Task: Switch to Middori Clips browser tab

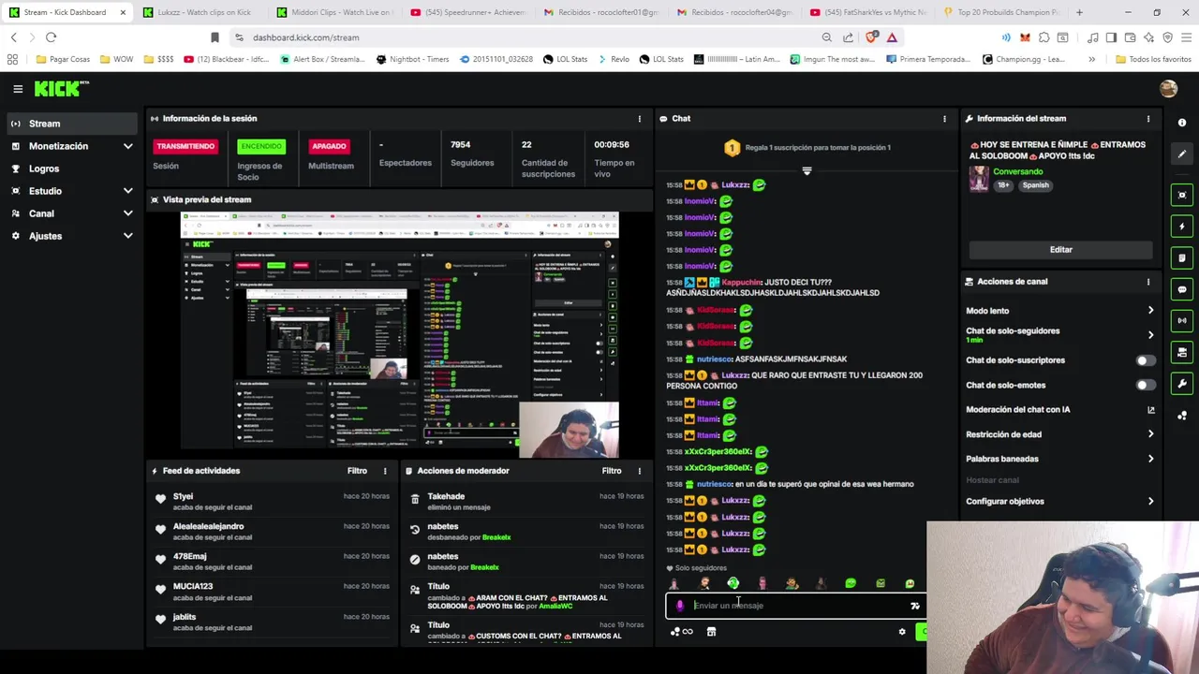Action: click(337, 12)
